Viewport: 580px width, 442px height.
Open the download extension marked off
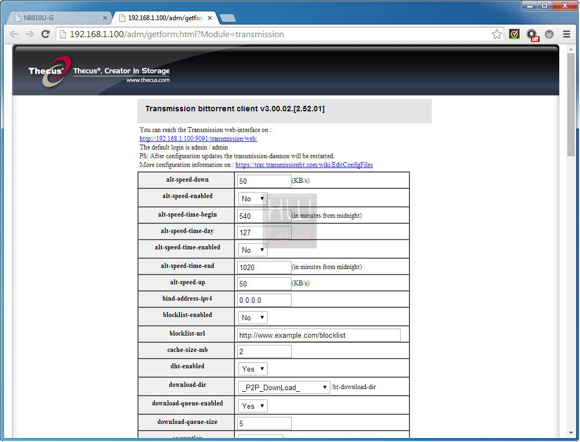click(532, 35)
